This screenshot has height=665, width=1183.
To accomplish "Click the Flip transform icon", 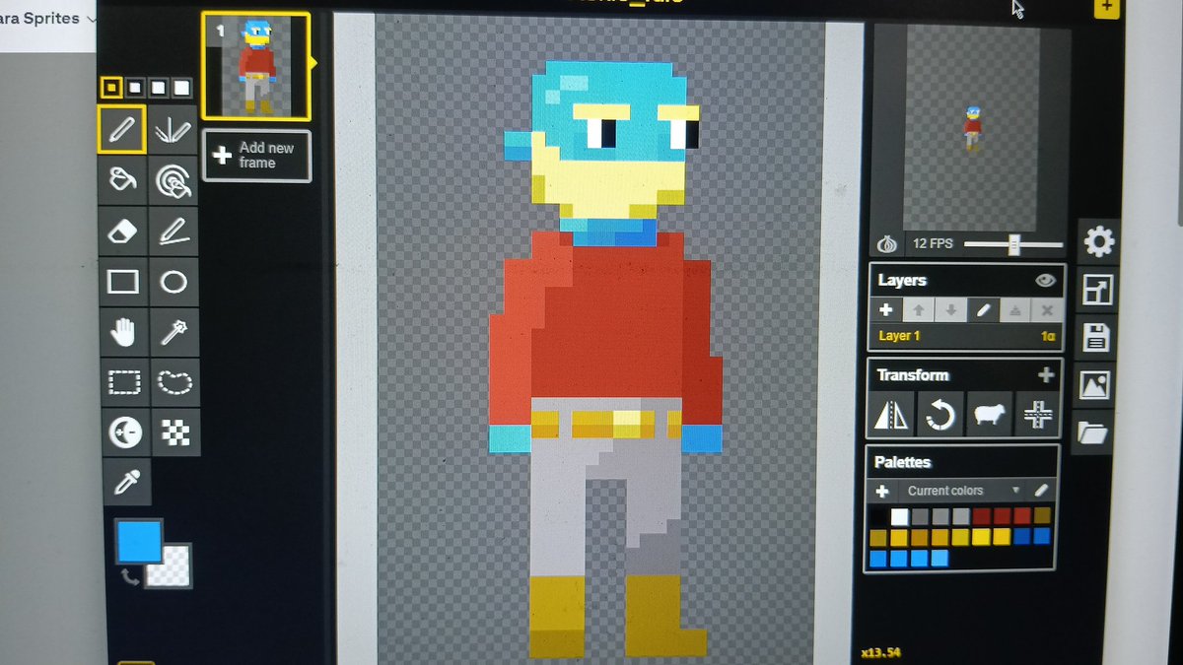I will point(890,414).
